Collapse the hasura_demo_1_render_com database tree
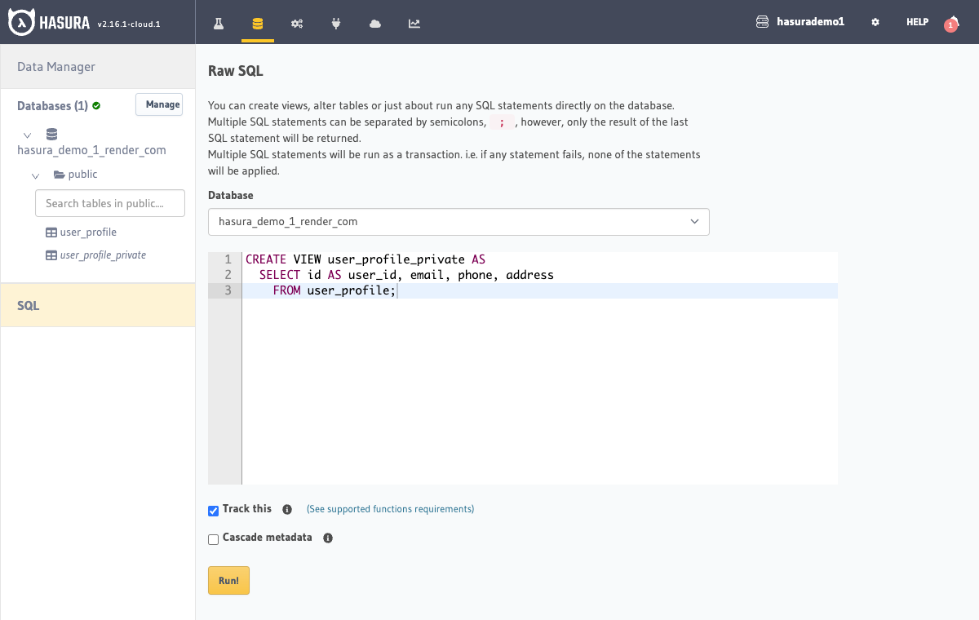This screenshot has height=620, width=979. [28, 135]
